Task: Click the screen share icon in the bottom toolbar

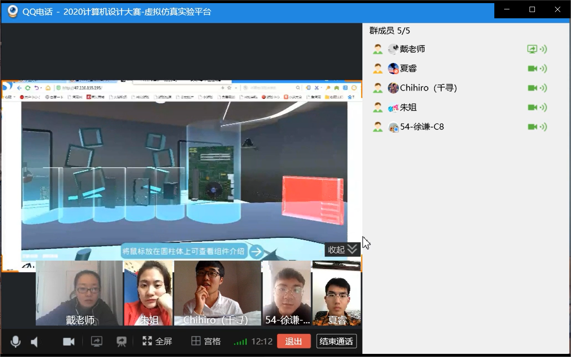Action: tap(96, 342)
